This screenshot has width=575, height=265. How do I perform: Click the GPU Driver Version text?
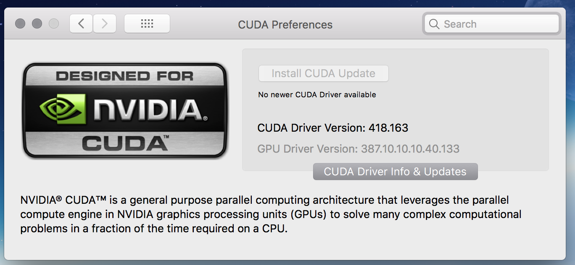point(358,148)
